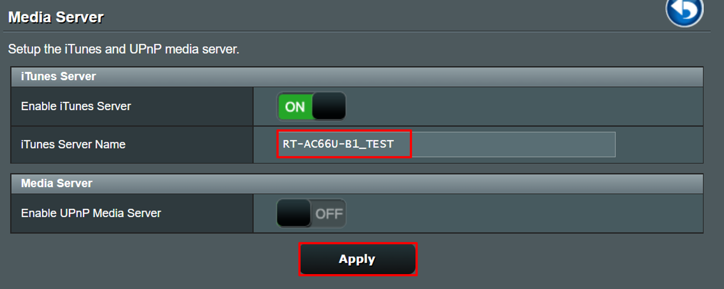Screen dimensions: 724x289
Task: Click the blue back arrow icon
Action: [684, 11]
